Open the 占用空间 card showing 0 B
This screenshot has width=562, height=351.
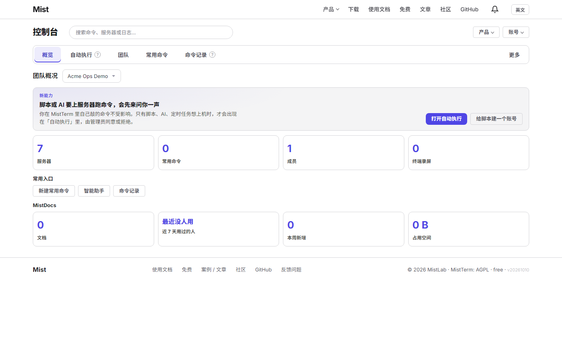[469, 229]
